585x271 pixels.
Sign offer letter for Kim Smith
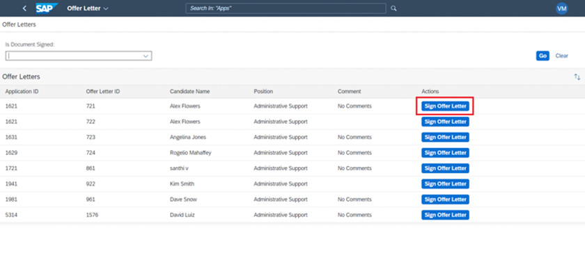[445, 184]
